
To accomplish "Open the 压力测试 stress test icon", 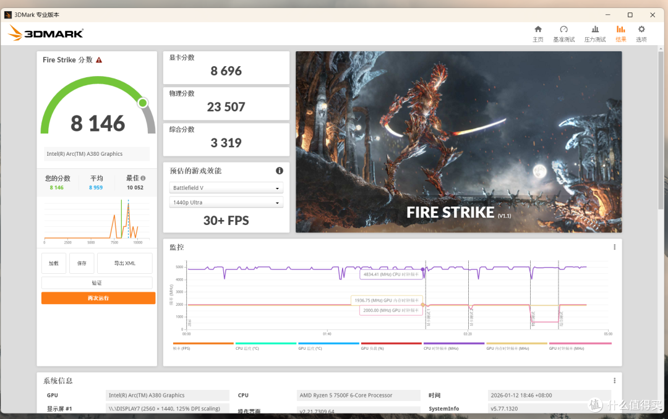I will tap(595, 30).
